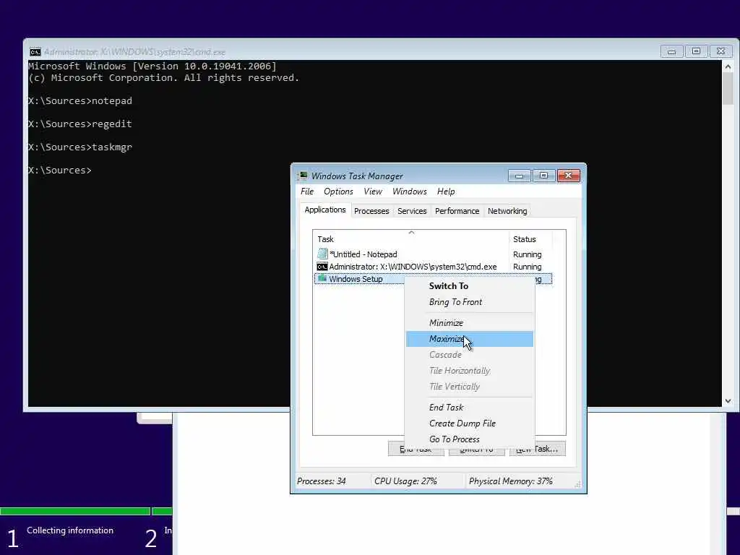Close the cmd.exe window
Image resolution: width=740 pixels, height=555 pixels.
(x=720, y=51)
